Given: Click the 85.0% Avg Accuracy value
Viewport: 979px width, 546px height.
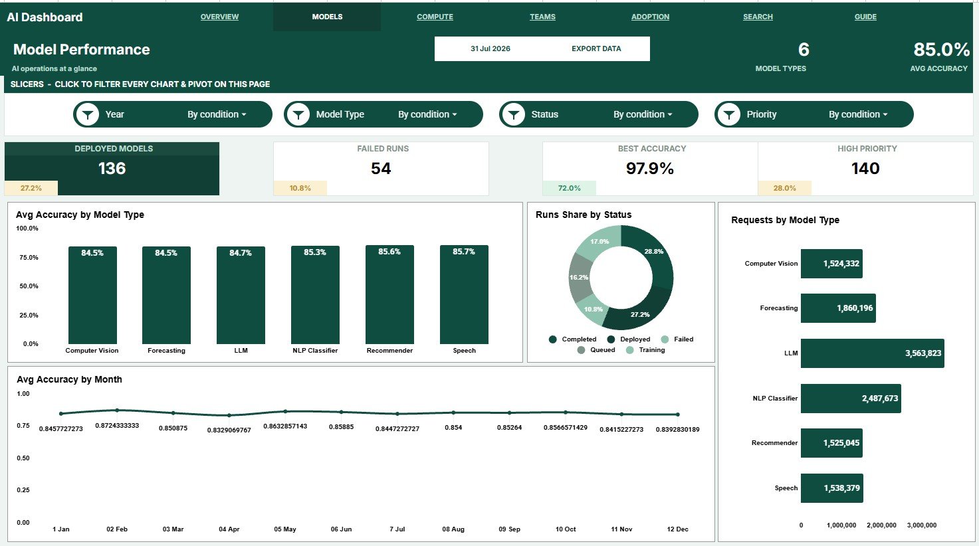Looking at the screenshot, I should click(941, 50).
